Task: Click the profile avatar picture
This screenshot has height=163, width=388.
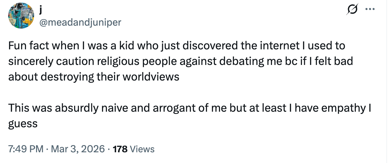Action: (21, 17)
